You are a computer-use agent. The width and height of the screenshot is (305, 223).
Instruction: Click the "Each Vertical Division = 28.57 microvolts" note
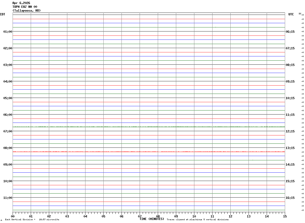[x=32, y=220]
